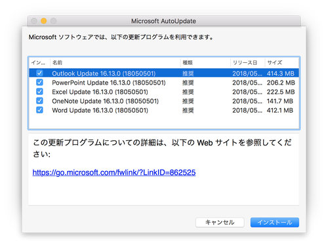The width and height of the screenshot is (328, 243).
Task: Click the release date in the Excel row
Action: [x=247, y=92]
